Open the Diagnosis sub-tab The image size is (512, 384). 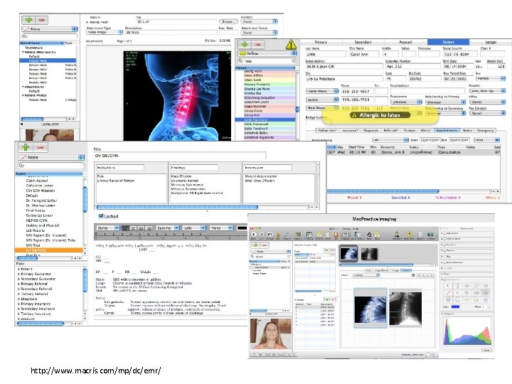click(370, 131)
